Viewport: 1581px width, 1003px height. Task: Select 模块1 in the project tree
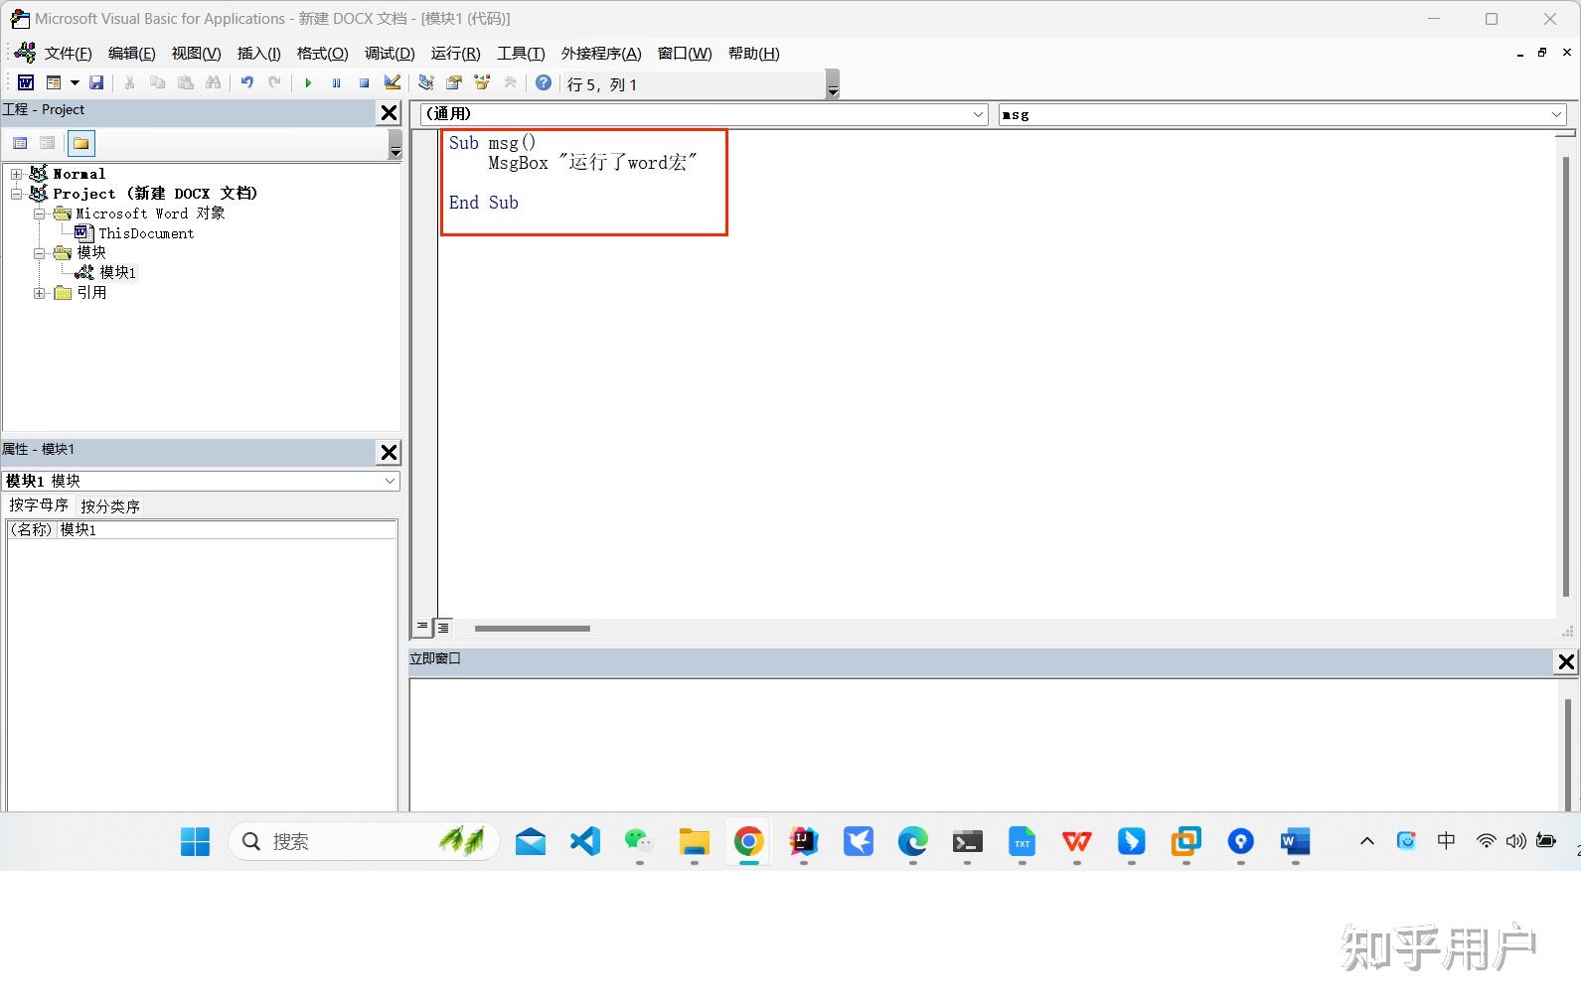117,272
